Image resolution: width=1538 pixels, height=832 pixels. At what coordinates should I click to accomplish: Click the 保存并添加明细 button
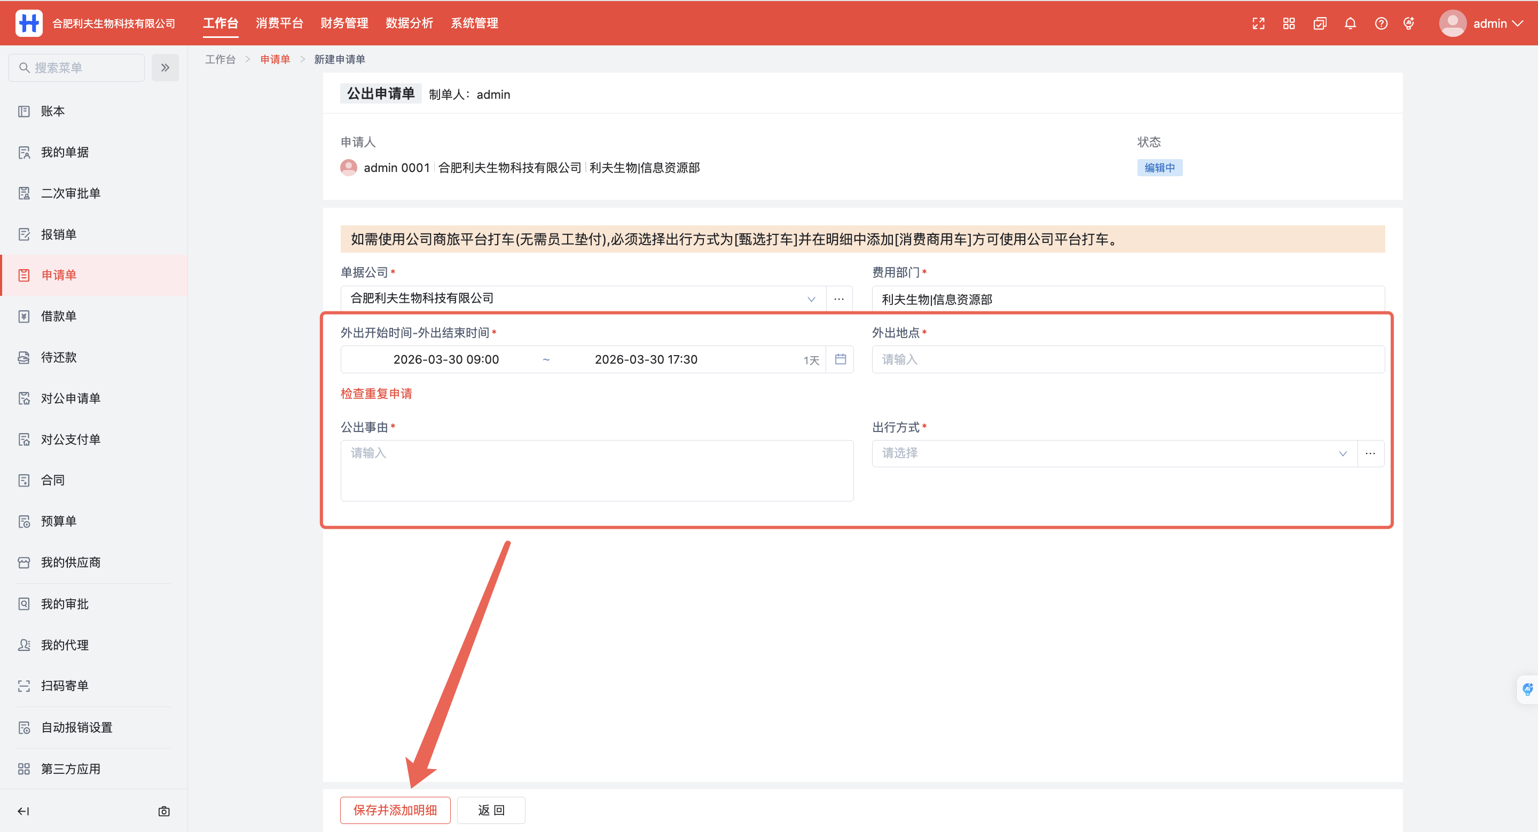tap(395, 810)
